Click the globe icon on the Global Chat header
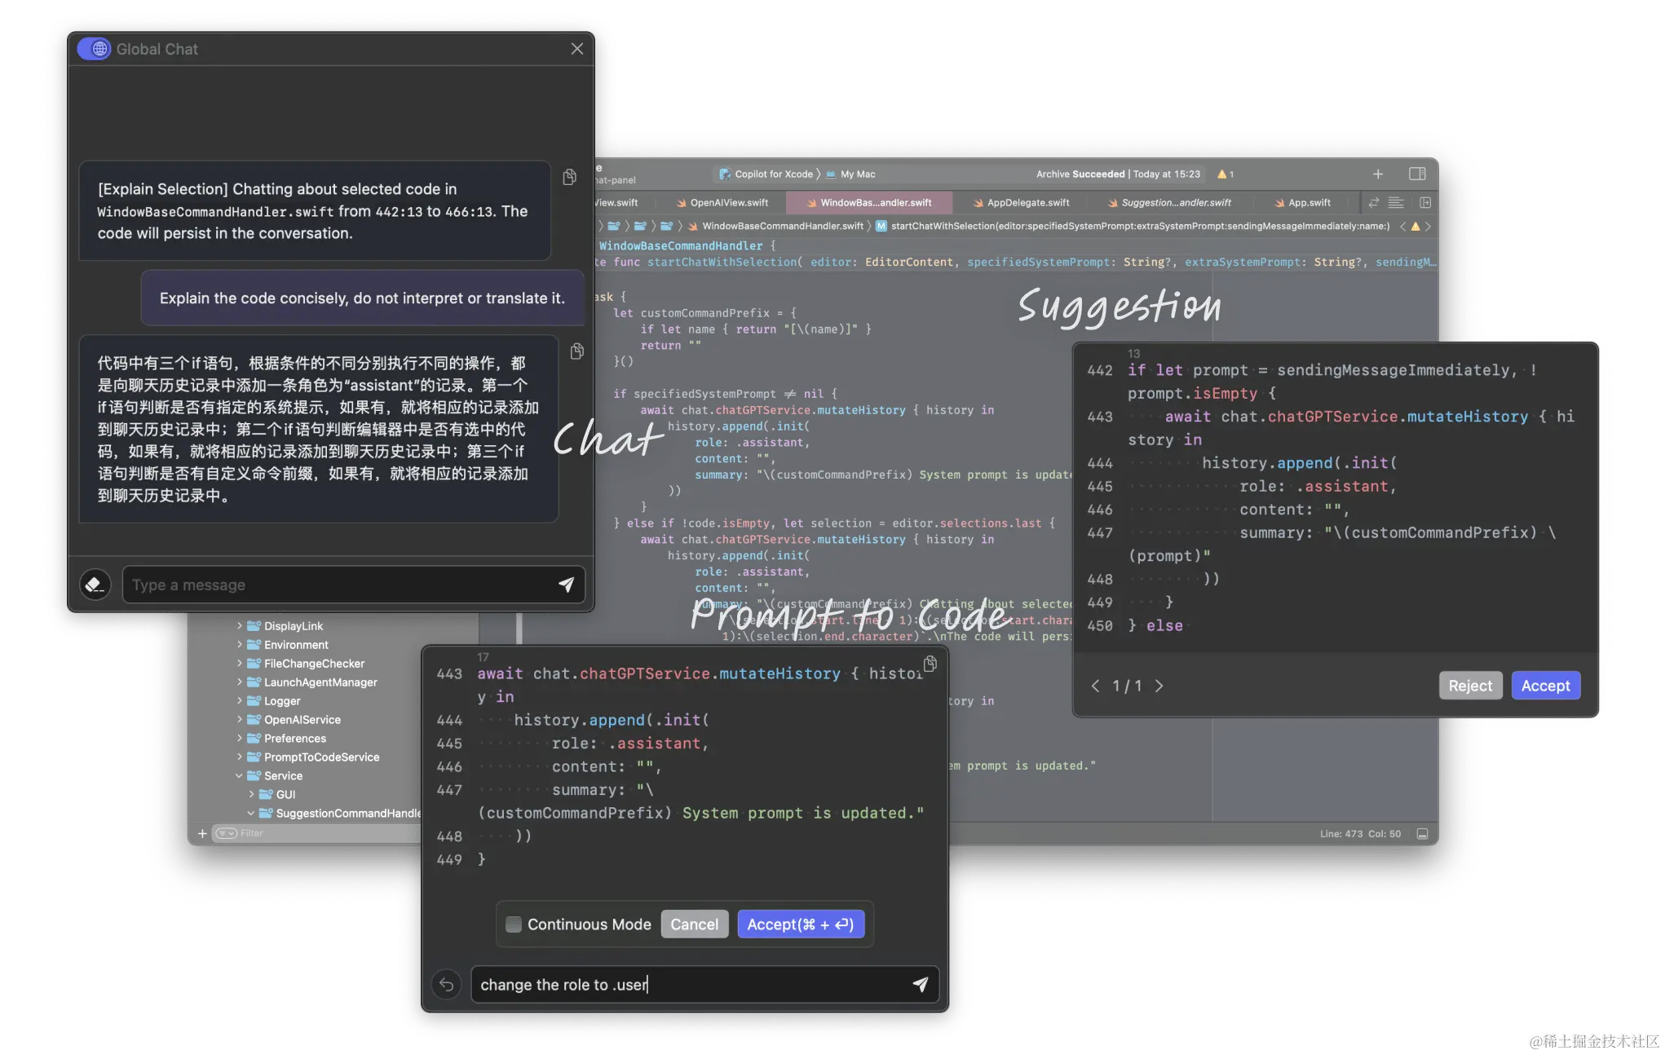The width and height of the screenshot is (1665, 1055). click(95, 48)
